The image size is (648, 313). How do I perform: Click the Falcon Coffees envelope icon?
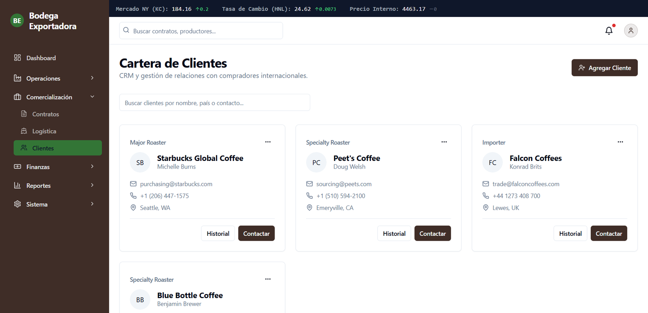click(486, 184)
